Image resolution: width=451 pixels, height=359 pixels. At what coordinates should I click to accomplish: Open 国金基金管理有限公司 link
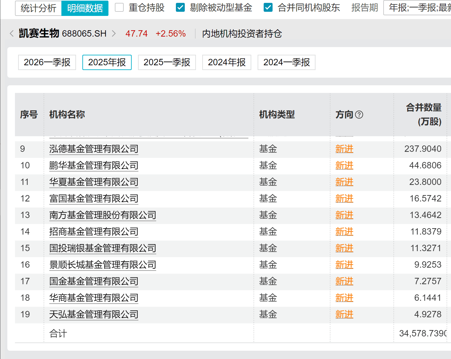(x=94, y=281)
